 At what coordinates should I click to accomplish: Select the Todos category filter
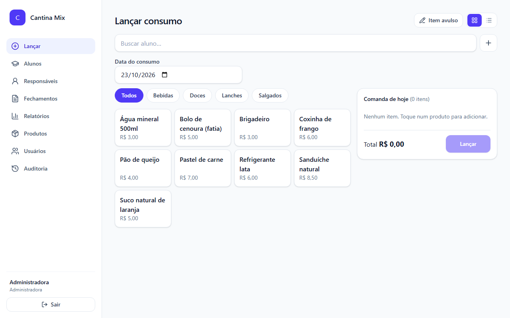point(129,95)
